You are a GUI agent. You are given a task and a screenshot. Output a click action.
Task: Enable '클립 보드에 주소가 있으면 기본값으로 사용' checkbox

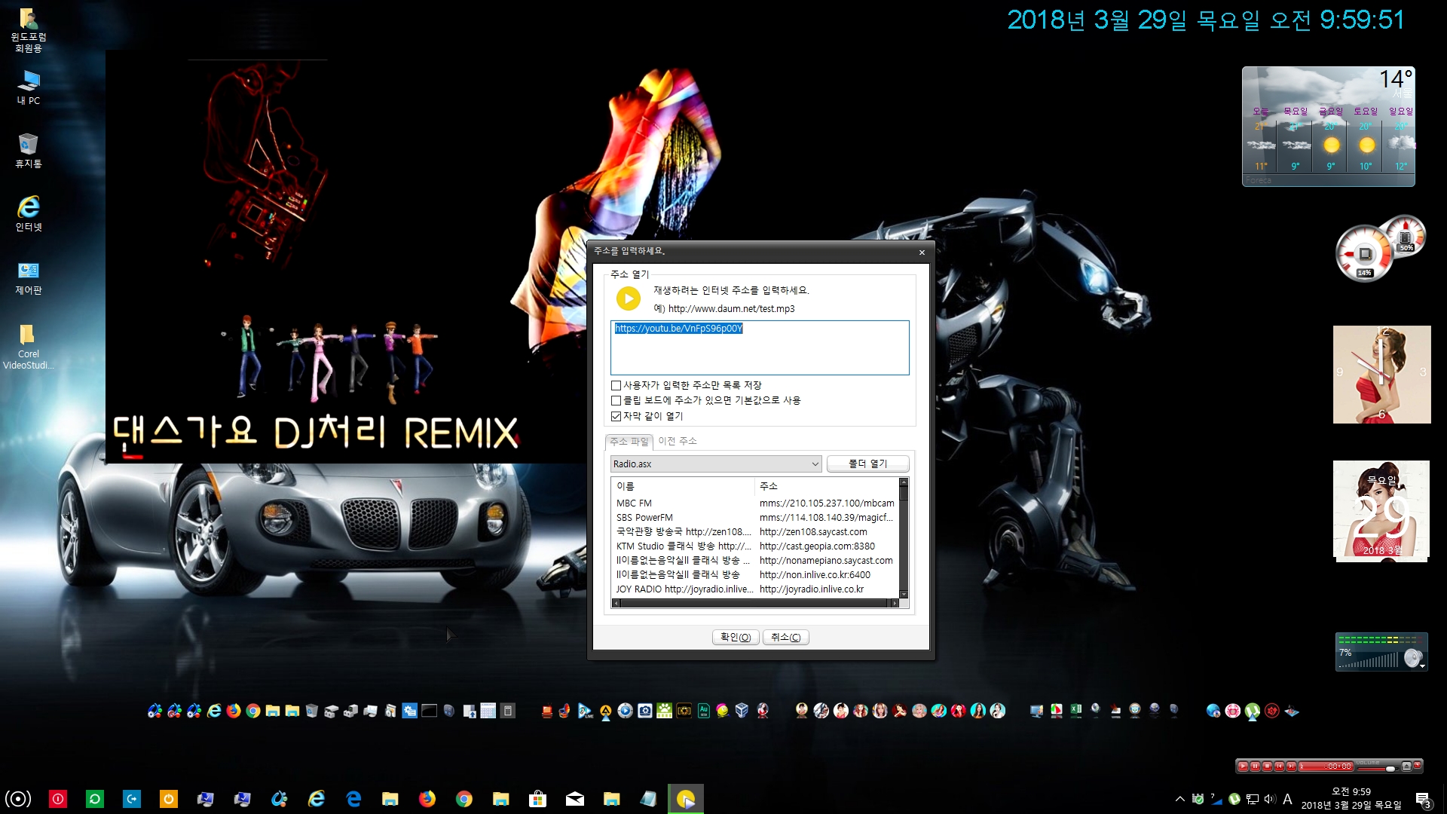pos(616,400)
